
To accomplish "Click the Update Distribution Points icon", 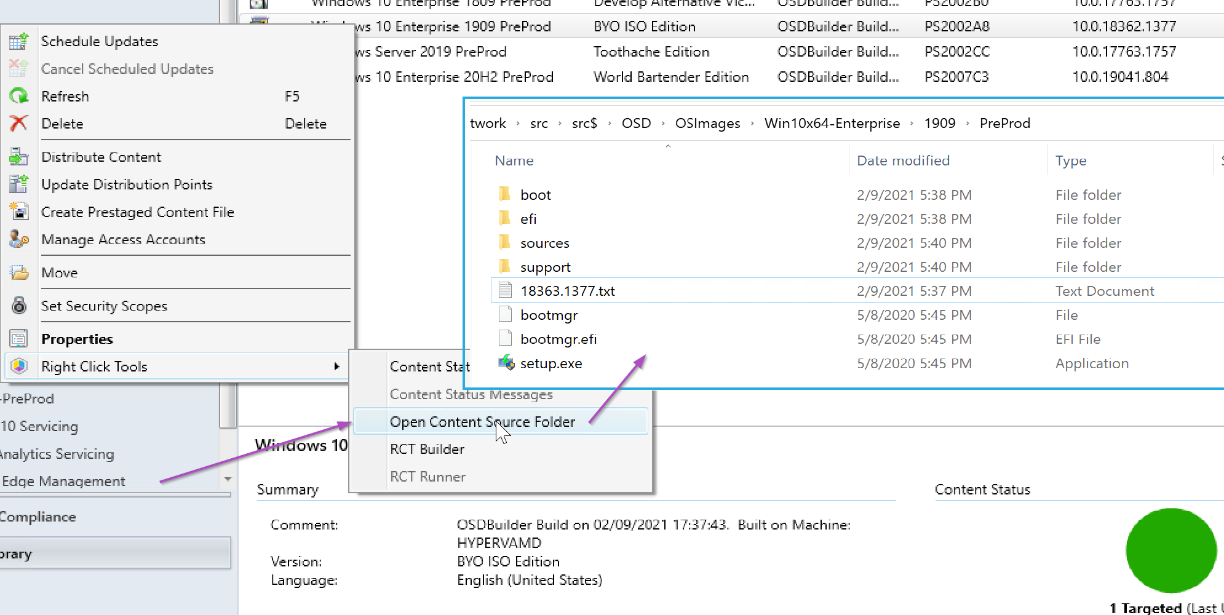I will 18,184.
